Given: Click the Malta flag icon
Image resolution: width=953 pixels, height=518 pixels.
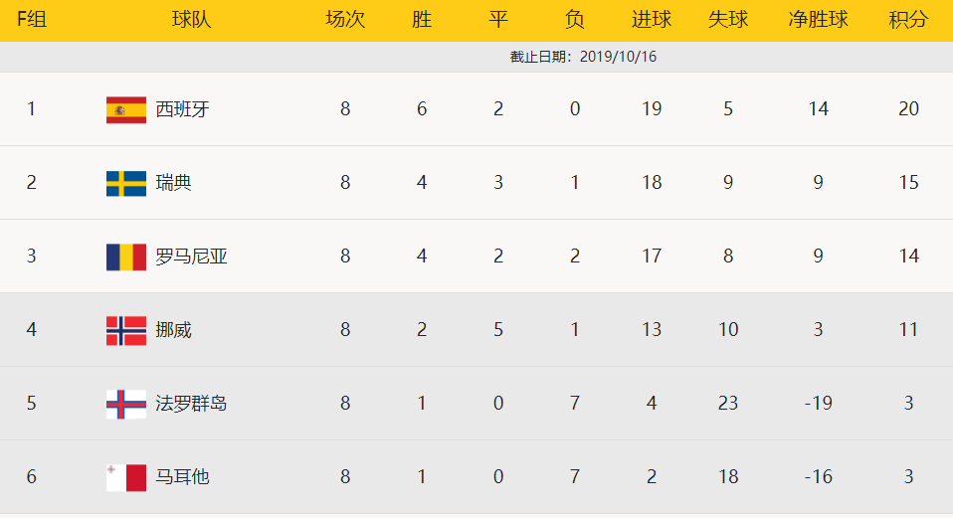Looking at the screenshot, I should [x=125, y=477].
